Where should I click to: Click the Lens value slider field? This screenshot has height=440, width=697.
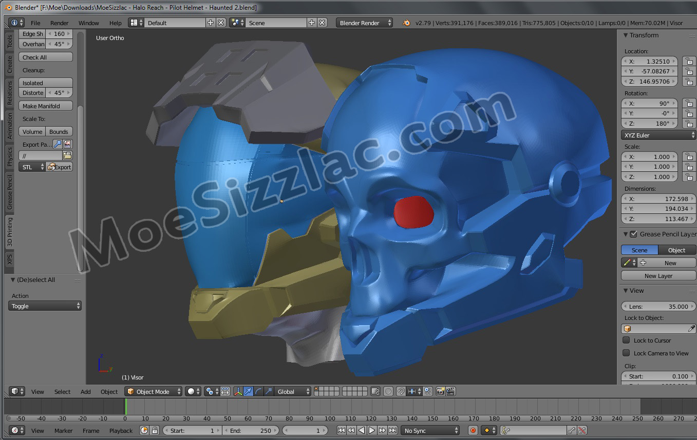pos(658,306)
